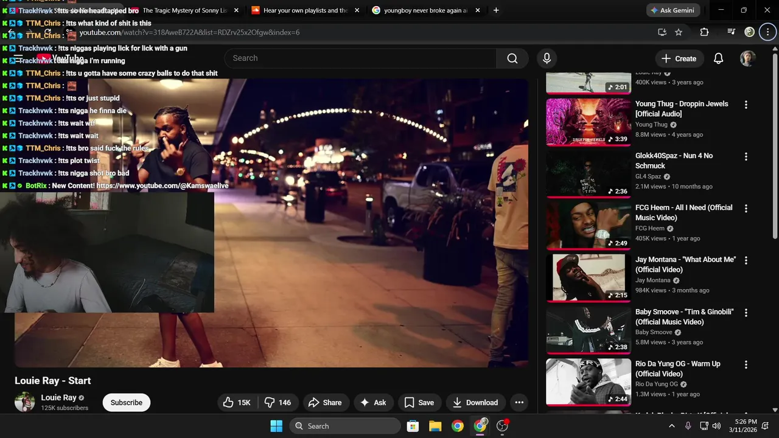Open the Chrome profile avatar
The width and height of the screenshot is (779, 438).
tap(750, 32)
